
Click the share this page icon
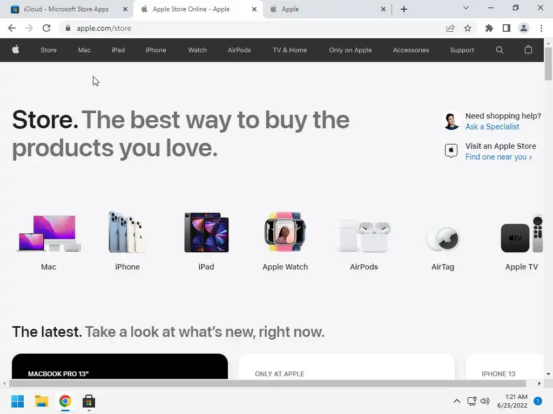coord(450,28)
